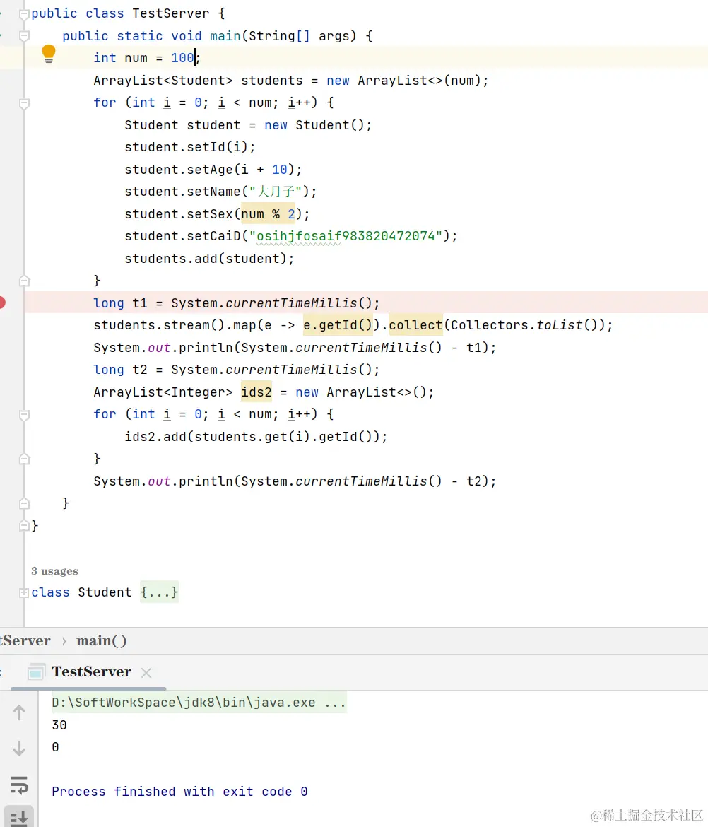Click the TestServer class name in declaration
Image resolution: width=708 pixels, height=827 pixels.
[x=171, y=13]
